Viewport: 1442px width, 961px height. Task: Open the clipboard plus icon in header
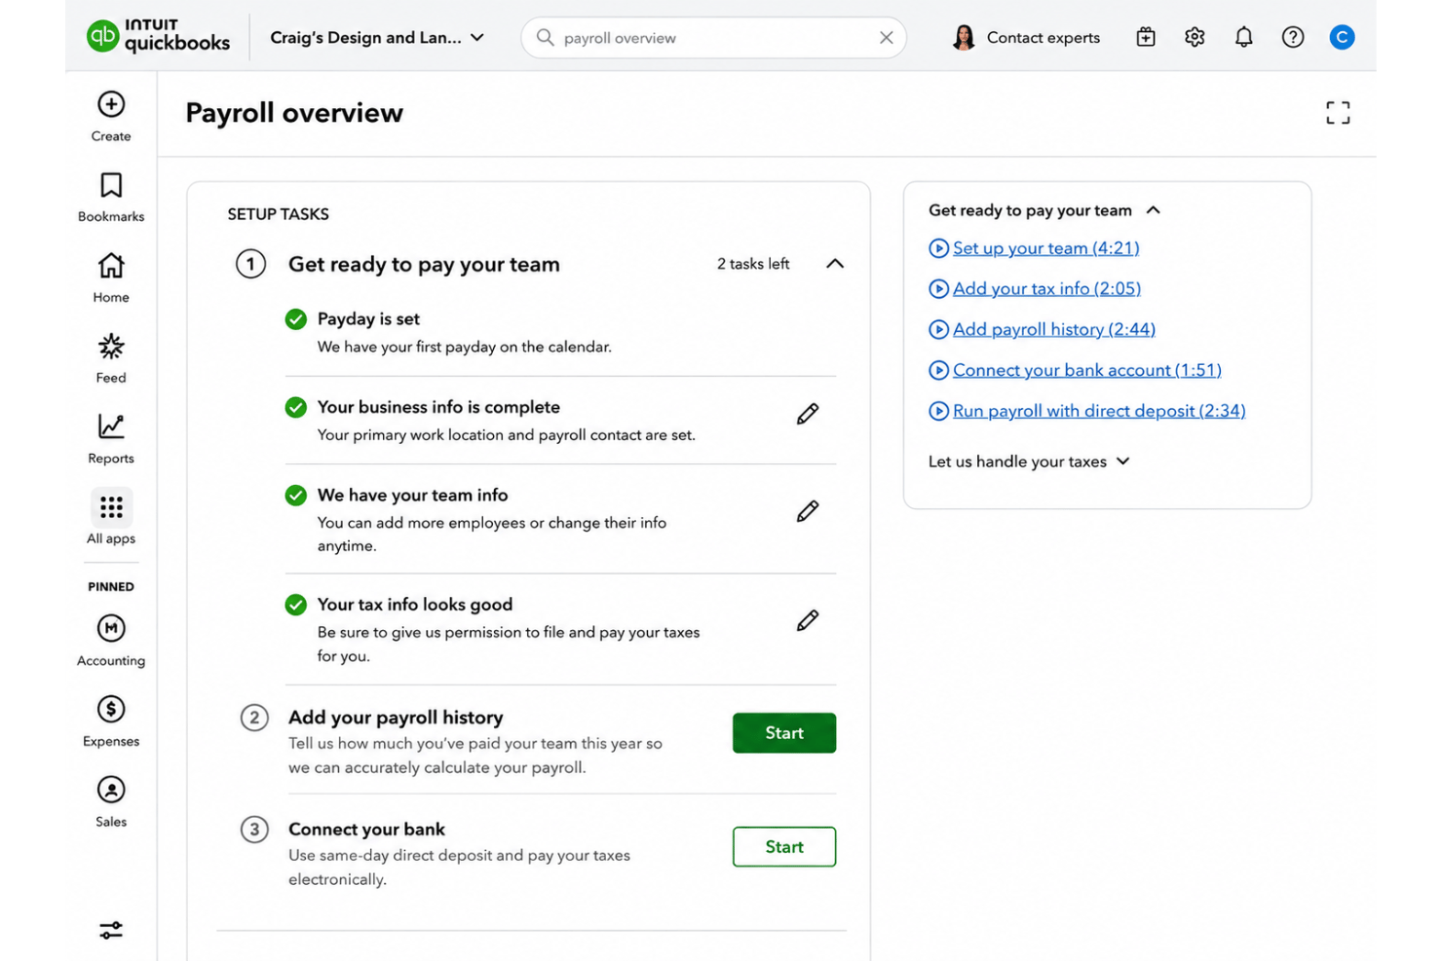tap(1146, 37)
